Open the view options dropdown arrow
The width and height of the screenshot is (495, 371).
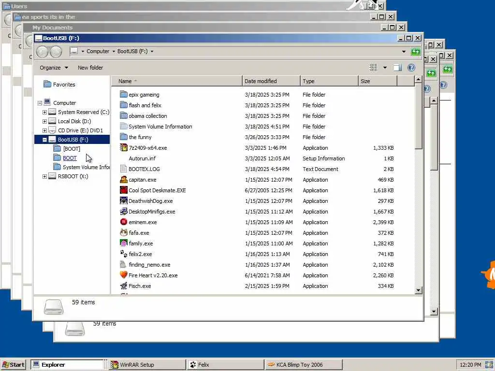click(385, 68)
